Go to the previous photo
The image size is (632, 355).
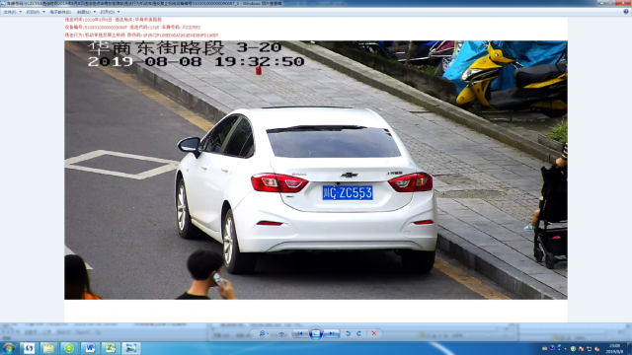click(x=300, y=333)
